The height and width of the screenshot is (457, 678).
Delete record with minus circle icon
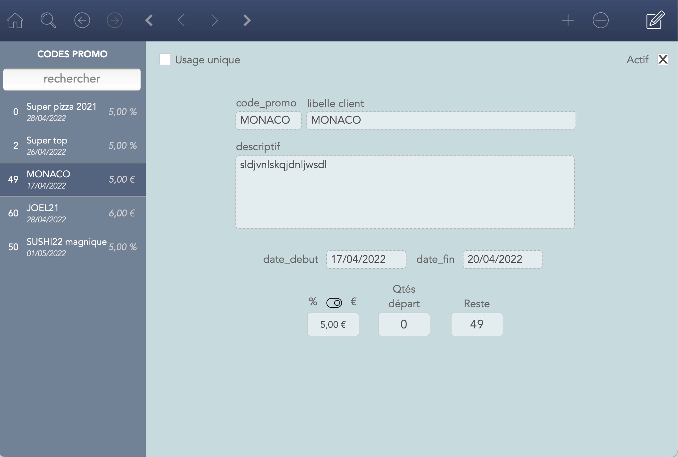pos(600,21)
